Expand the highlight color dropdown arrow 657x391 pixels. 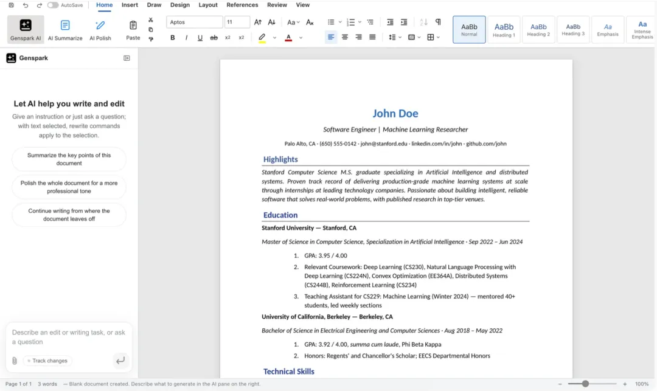pyautogui.click(x=274, y=38)
